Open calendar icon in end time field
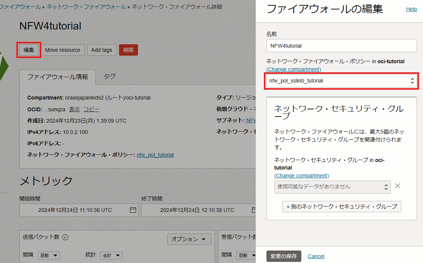The width and height of the screenshot is (423, 263). [x=254, y=210]
